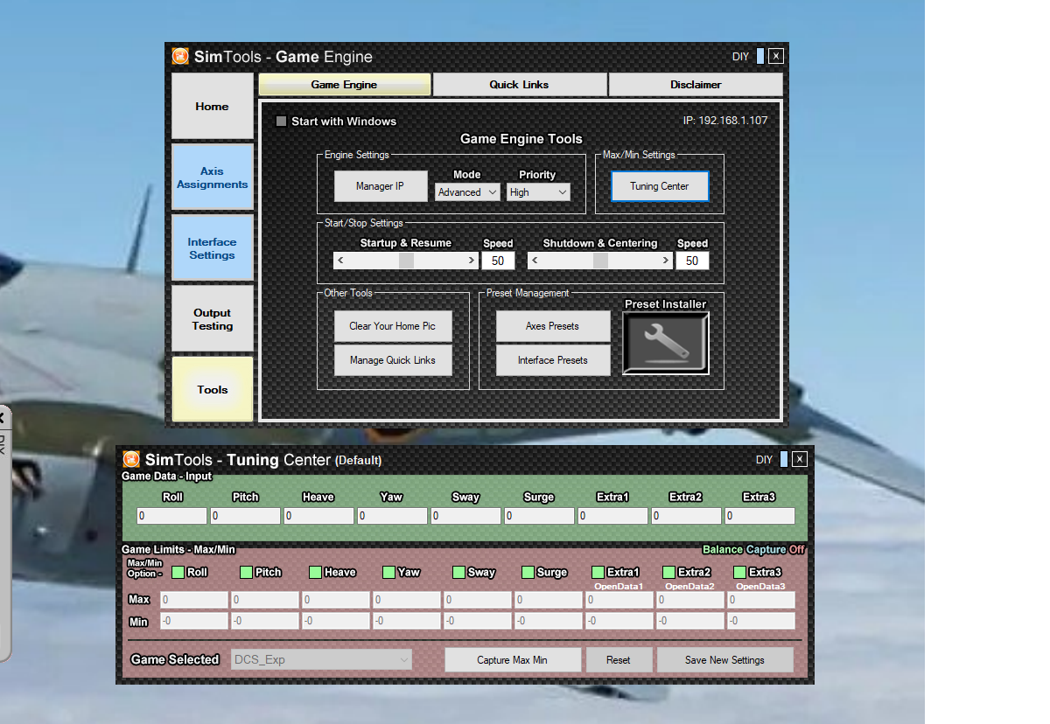Image resolution: width=1050 pixels, height=724 pixels.
Task: Click the SimTools logo in Tuning Center title bar
Action: (x=131, y=460)
